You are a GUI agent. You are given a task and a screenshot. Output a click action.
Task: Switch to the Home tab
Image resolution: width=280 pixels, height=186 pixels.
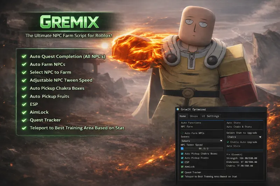tap(183, 116)
